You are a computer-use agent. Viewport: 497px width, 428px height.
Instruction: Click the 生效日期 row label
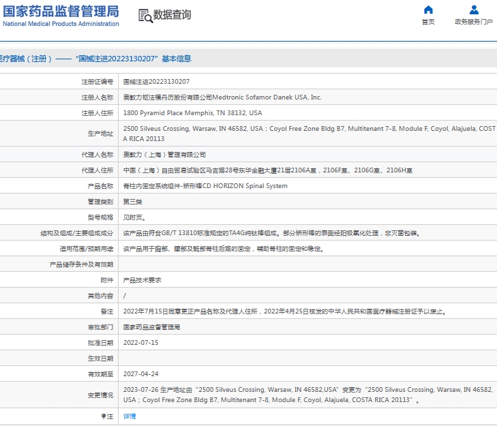click(x=100, y=358)
